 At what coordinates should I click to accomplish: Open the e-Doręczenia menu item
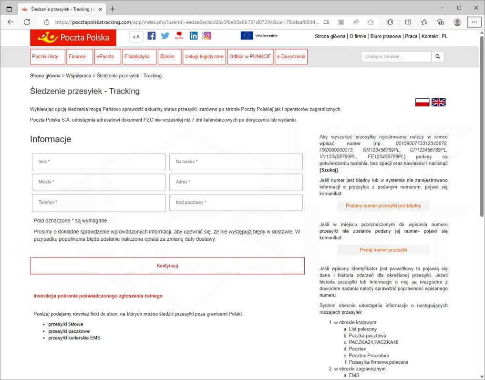291,57
